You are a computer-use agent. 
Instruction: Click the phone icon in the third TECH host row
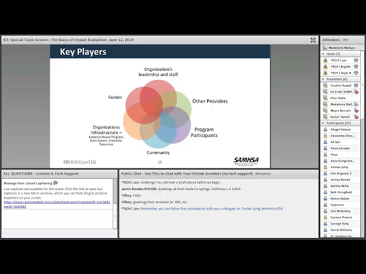[356, 73]
